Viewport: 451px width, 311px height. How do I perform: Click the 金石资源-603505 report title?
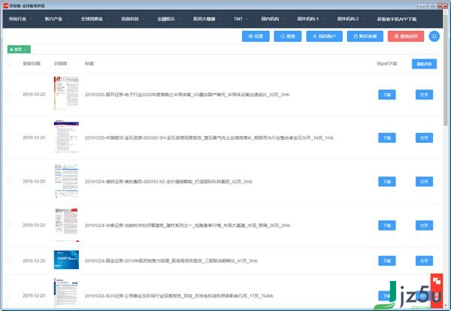[209, 138]
